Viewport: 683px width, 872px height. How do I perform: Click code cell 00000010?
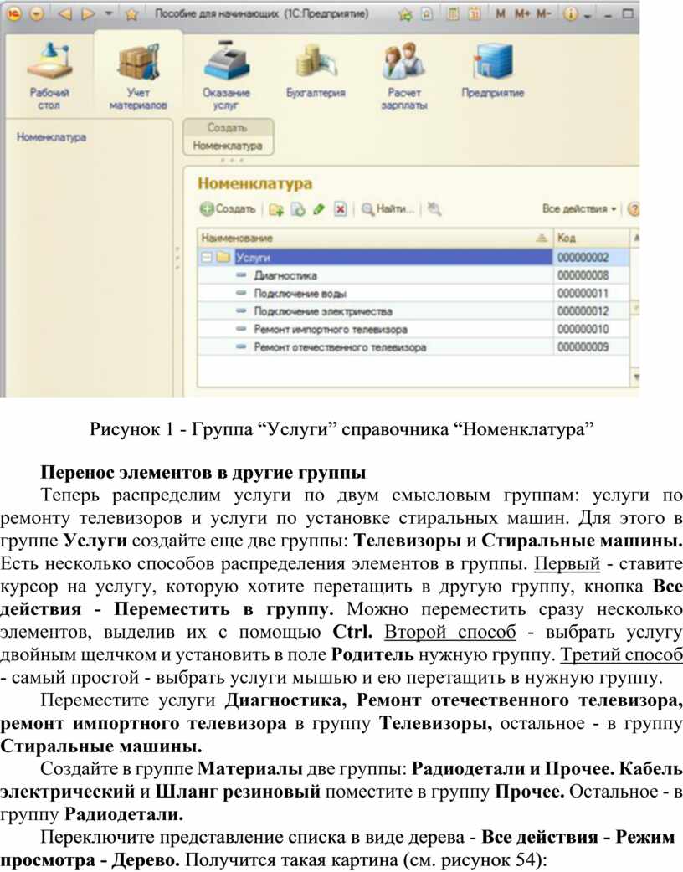(x=591, y=329)
